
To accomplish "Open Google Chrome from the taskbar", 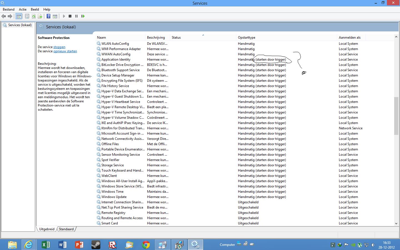I will pos(146,245).
